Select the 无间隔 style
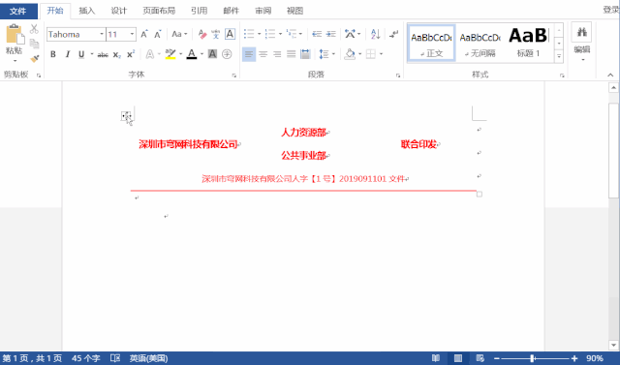 (x=480, y=43)
